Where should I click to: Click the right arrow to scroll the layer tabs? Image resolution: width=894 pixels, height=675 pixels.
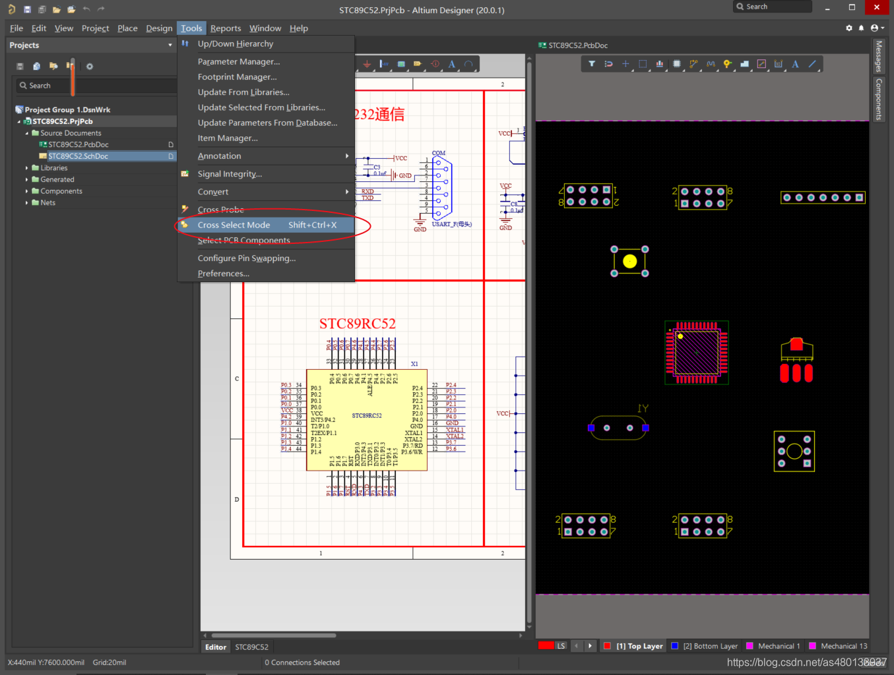(x=590, y=646)
